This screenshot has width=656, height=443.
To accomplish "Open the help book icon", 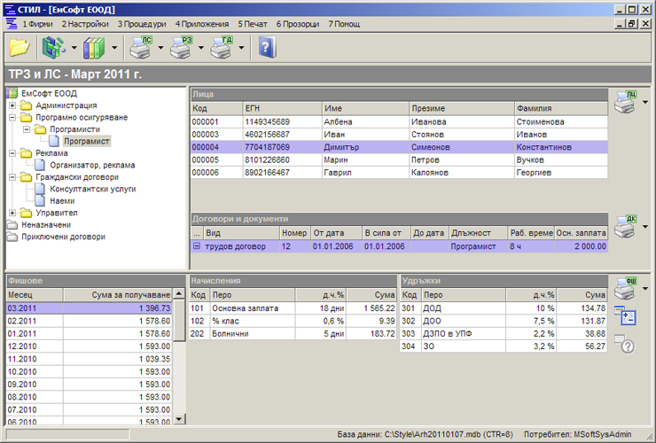I will (x=268, y=48).
